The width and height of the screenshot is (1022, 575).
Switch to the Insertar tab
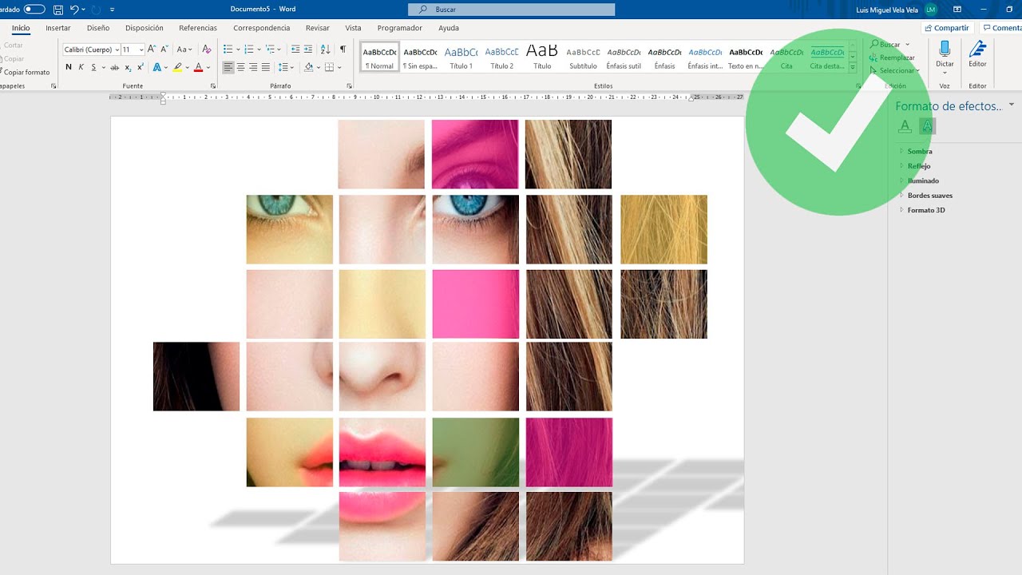tap(58, 28)
